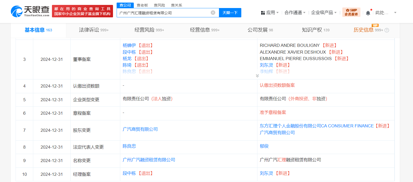Open the 广州广汽融资租赁有限公司 link

pos(149,160)
